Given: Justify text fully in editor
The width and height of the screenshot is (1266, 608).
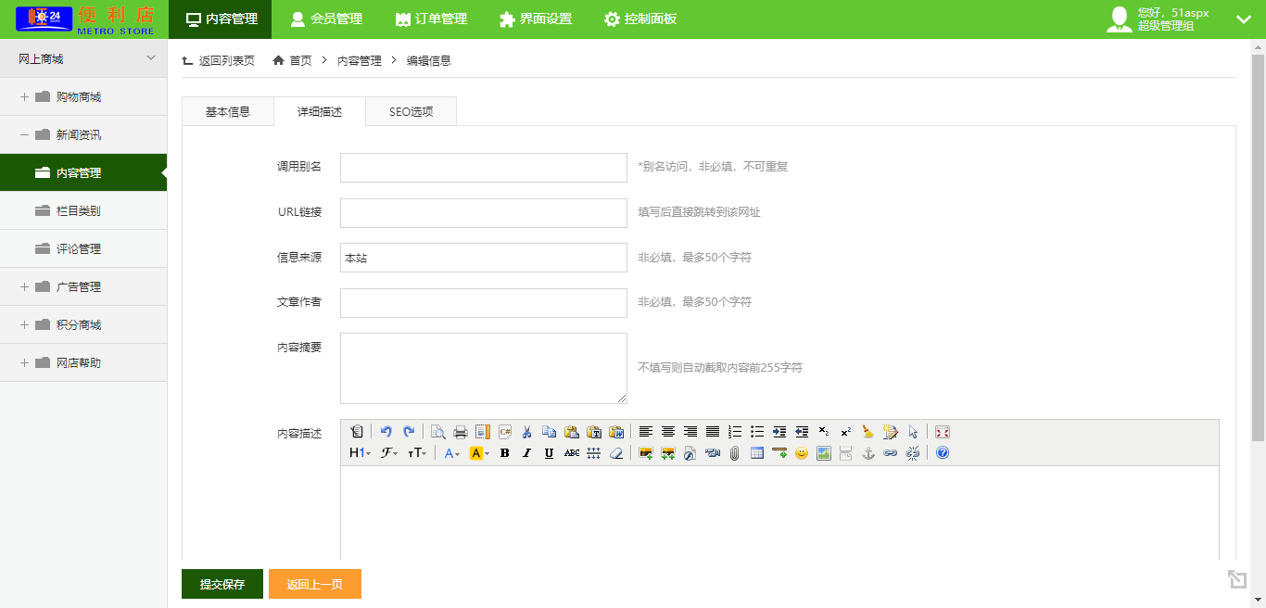Looking at the screenshot, I should point(713,432).
